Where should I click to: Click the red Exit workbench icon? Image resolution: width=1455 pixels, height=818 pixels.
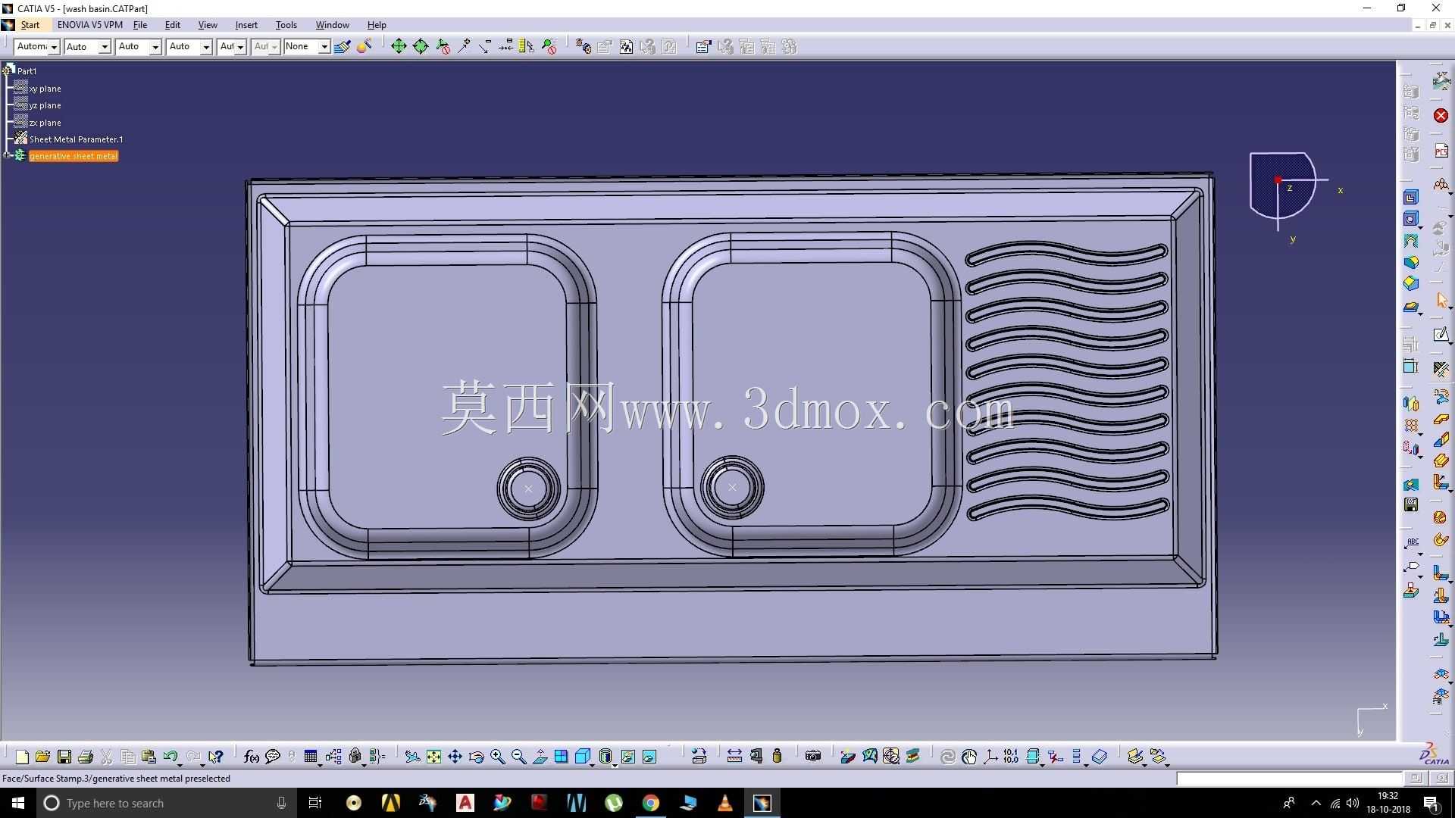pyautogui.click(x=1441, y=115)
